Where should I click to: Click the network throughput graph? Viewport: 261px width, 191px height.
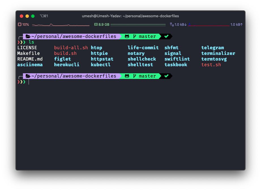(209, 25)
